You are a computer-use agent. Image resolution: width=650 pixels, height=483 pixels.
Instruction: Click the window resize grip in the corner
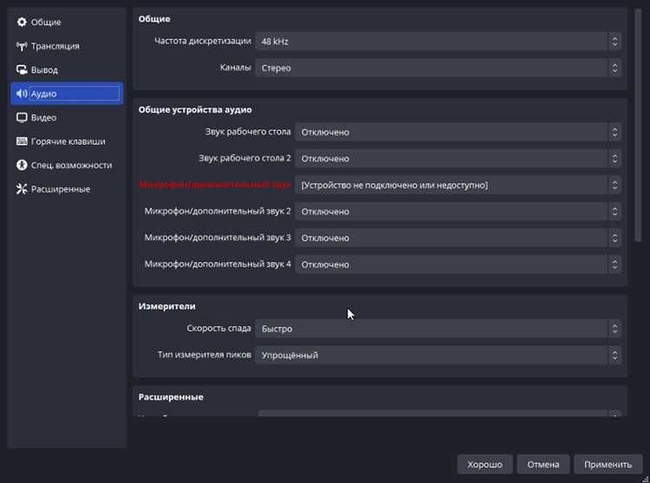[x=645, y=479]
